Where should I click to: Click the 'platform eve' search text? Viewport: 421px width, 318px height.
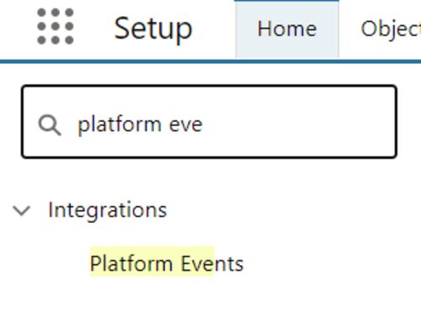140,125
